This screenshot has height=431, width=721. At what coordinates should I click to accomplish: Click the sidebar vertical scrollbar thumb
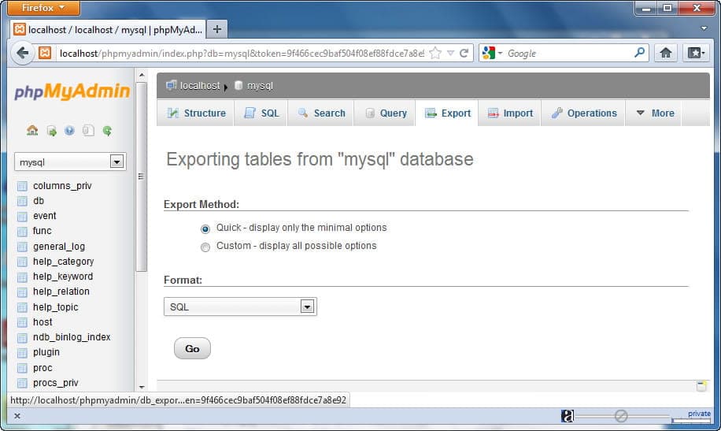pyautogui.click(x=141, y=176)
